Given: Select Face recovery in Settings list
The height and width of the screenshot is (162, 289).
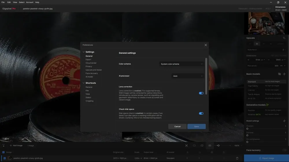Looking at the screenshot, I should (x=92, y=73).
